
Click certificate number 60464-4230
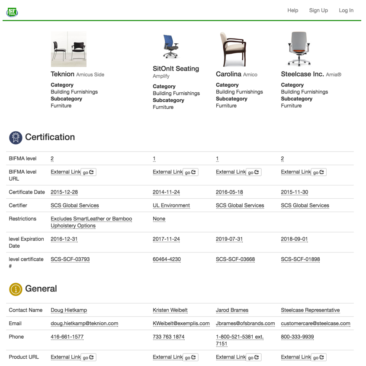point(167,259)
